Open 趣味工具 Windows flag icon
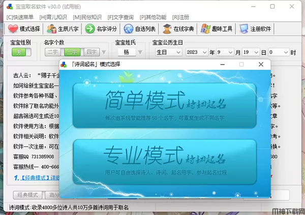Image resolution: width=305 pixels, height=215 pixels. pos(205,29)
